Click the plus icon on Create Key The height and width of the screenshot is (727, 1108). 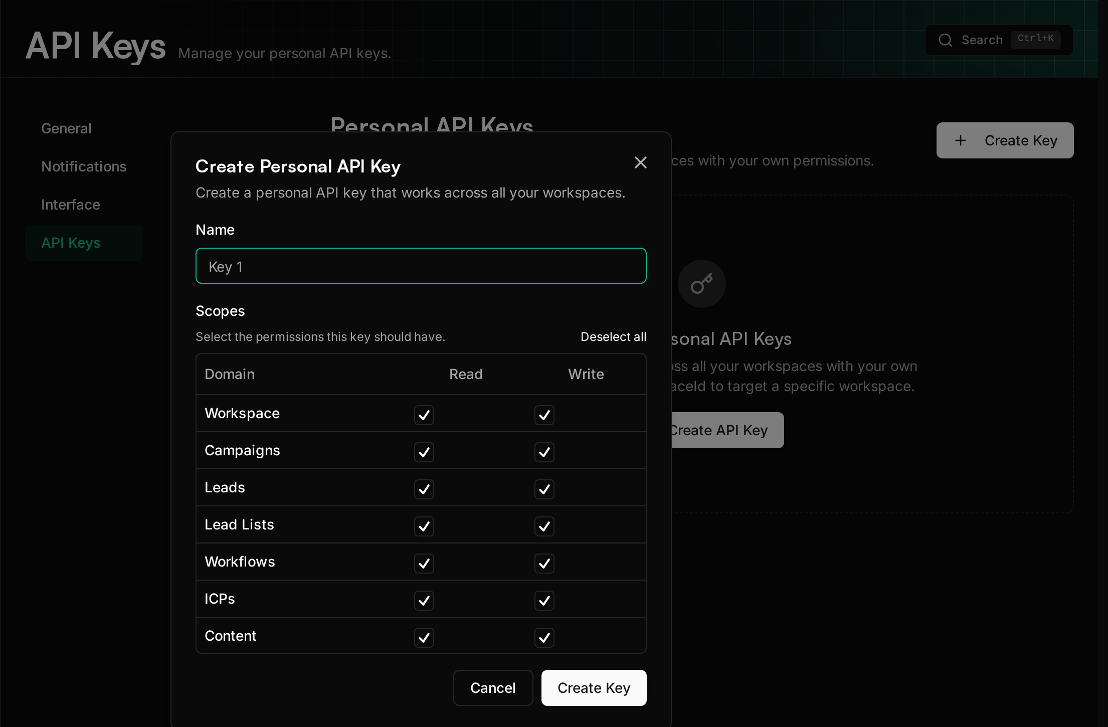point(960,140)
